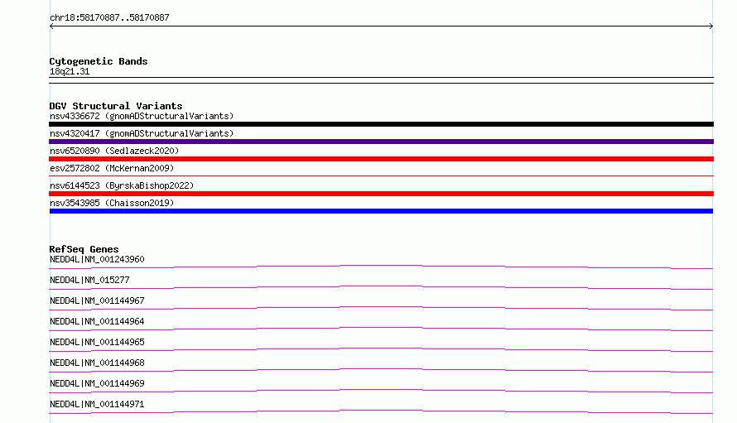Open variant nsv3543985 (Chaisson2019) label

coord(112,203)
